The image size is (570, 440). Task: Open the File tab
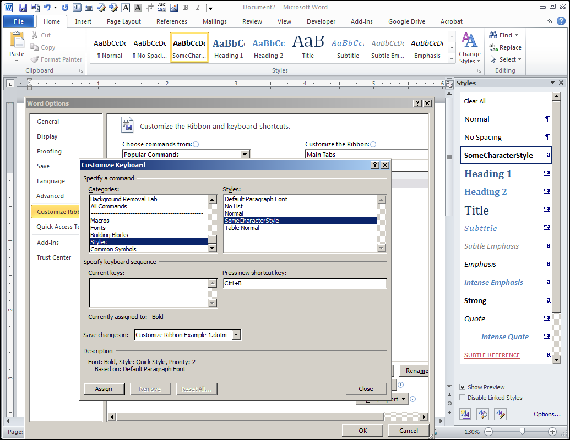pyautogui.click(x=19, y=21)
